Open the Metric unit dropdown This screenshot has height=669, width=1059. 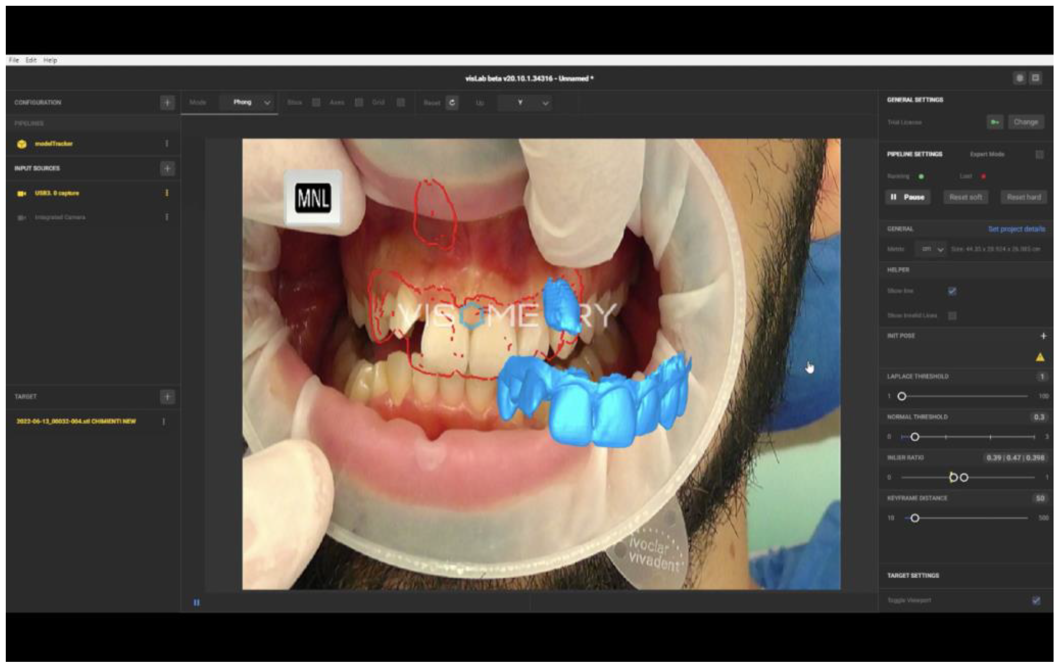(931, 249)
